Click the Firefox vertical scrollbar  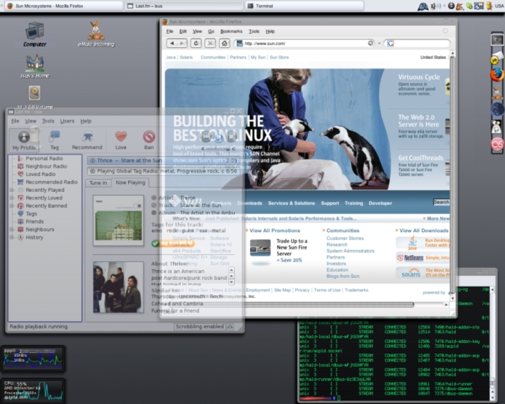pyautogui.click(x=452, y=176)
